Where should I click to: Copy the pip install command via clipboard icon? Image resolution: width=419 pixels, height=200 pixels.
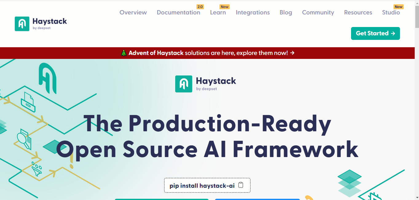tap(241, 185)
